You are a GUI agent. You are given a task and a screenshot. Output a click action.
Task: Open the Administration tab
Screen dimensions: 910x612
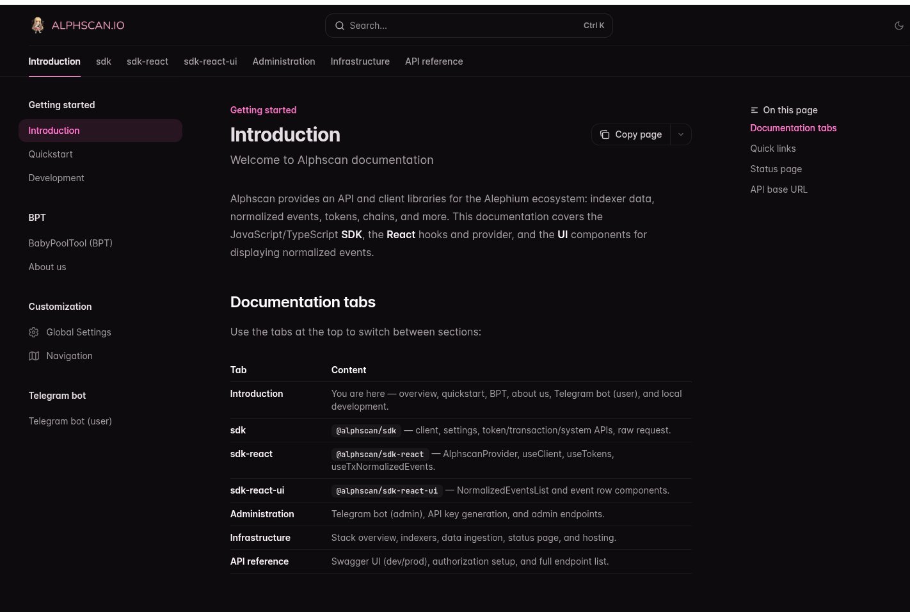pos(283,61)
